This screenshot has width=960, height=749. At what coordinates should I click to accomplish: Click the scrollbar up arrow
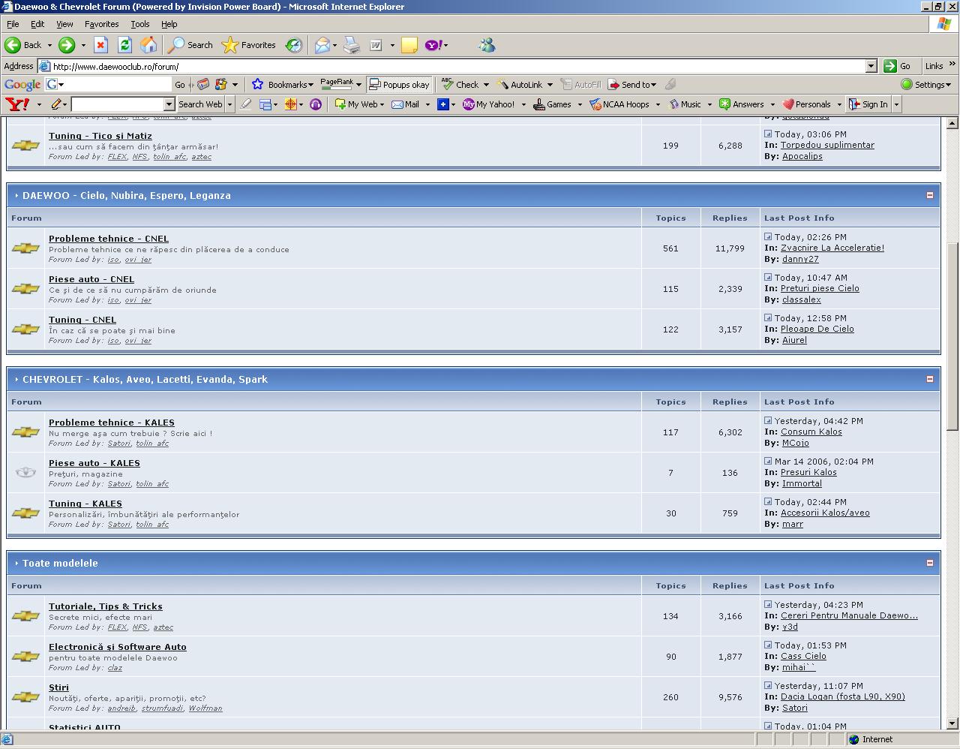[x=952, y=123]
